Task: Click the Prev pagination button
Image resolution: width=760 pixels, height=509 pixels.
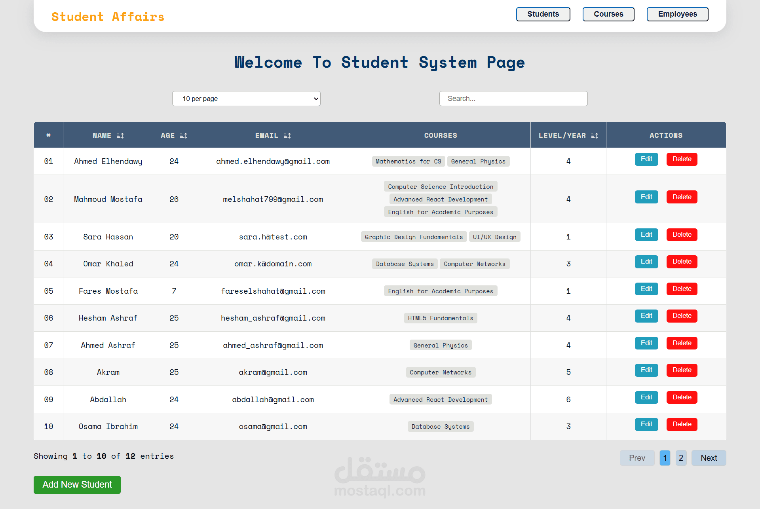Action: [x=637, y=458]
